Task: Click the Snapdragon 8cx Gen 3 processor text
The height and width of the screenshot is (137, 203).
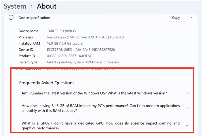Action: pyautogui.click(x=85, y=37)
